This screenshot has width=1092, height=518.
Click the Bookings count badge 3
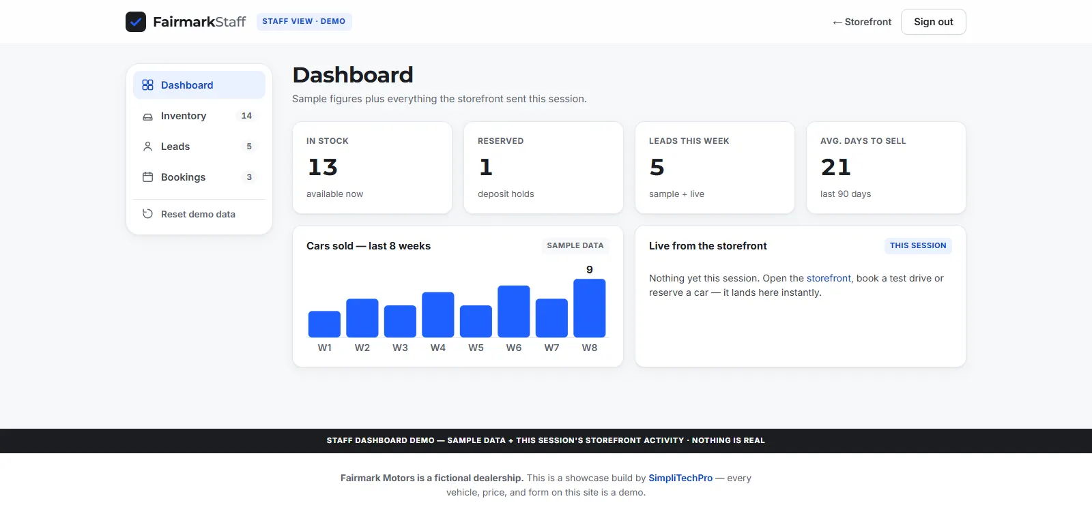(249, 177)
